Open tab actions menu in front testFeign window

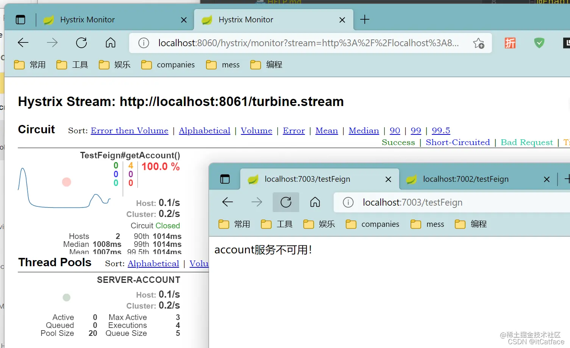225,179
